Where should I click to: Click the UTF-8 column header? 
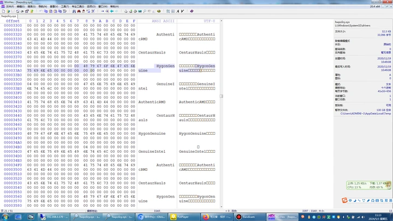tap(210, 21)
